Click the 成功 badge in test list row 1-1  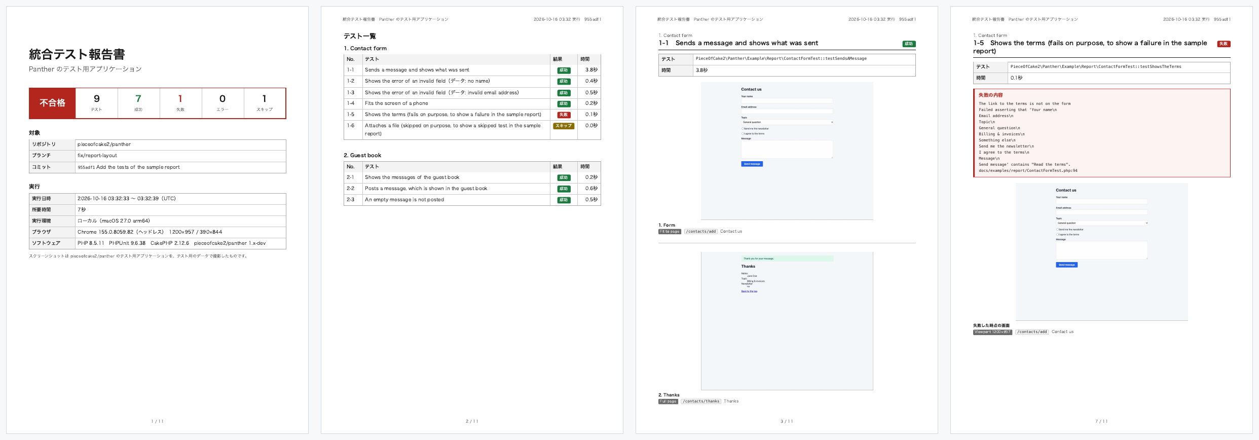coord(564,70)
